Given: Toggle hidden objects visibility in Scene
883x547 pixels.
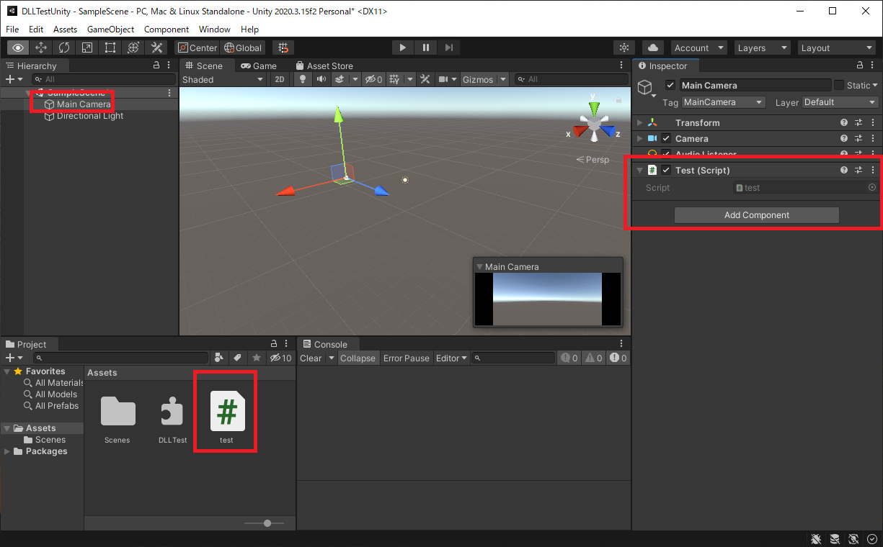Looking at the screenshot, I should (373, 79).
